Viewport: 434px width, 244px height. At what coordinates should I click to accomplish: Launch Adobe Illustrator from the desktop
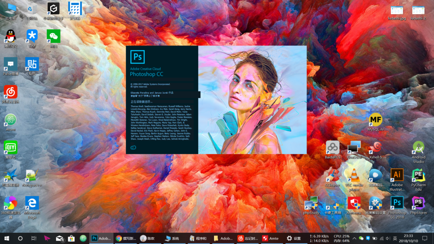(x=397, y=180)
